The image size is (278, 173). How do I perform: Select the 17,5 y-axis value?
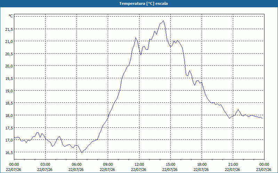coord(9,128)
